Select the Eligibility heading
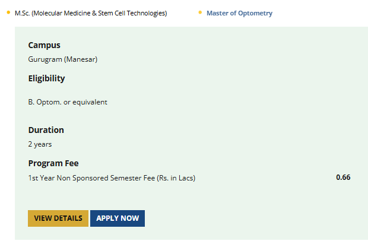 (x=46, y=78)
